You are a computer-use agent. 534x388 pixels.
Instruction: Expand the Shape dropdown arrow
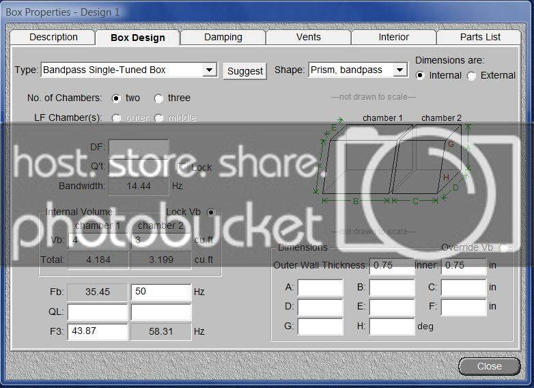400,70
